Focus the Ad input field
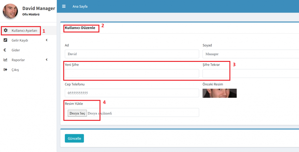Image resolution: width=299 pixels, height=152 pixels. 132,54
